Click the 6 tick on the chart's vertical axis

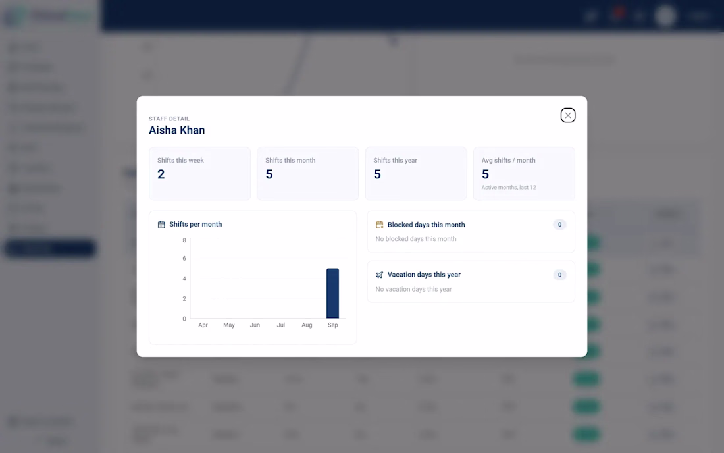(x=184, y=258)
